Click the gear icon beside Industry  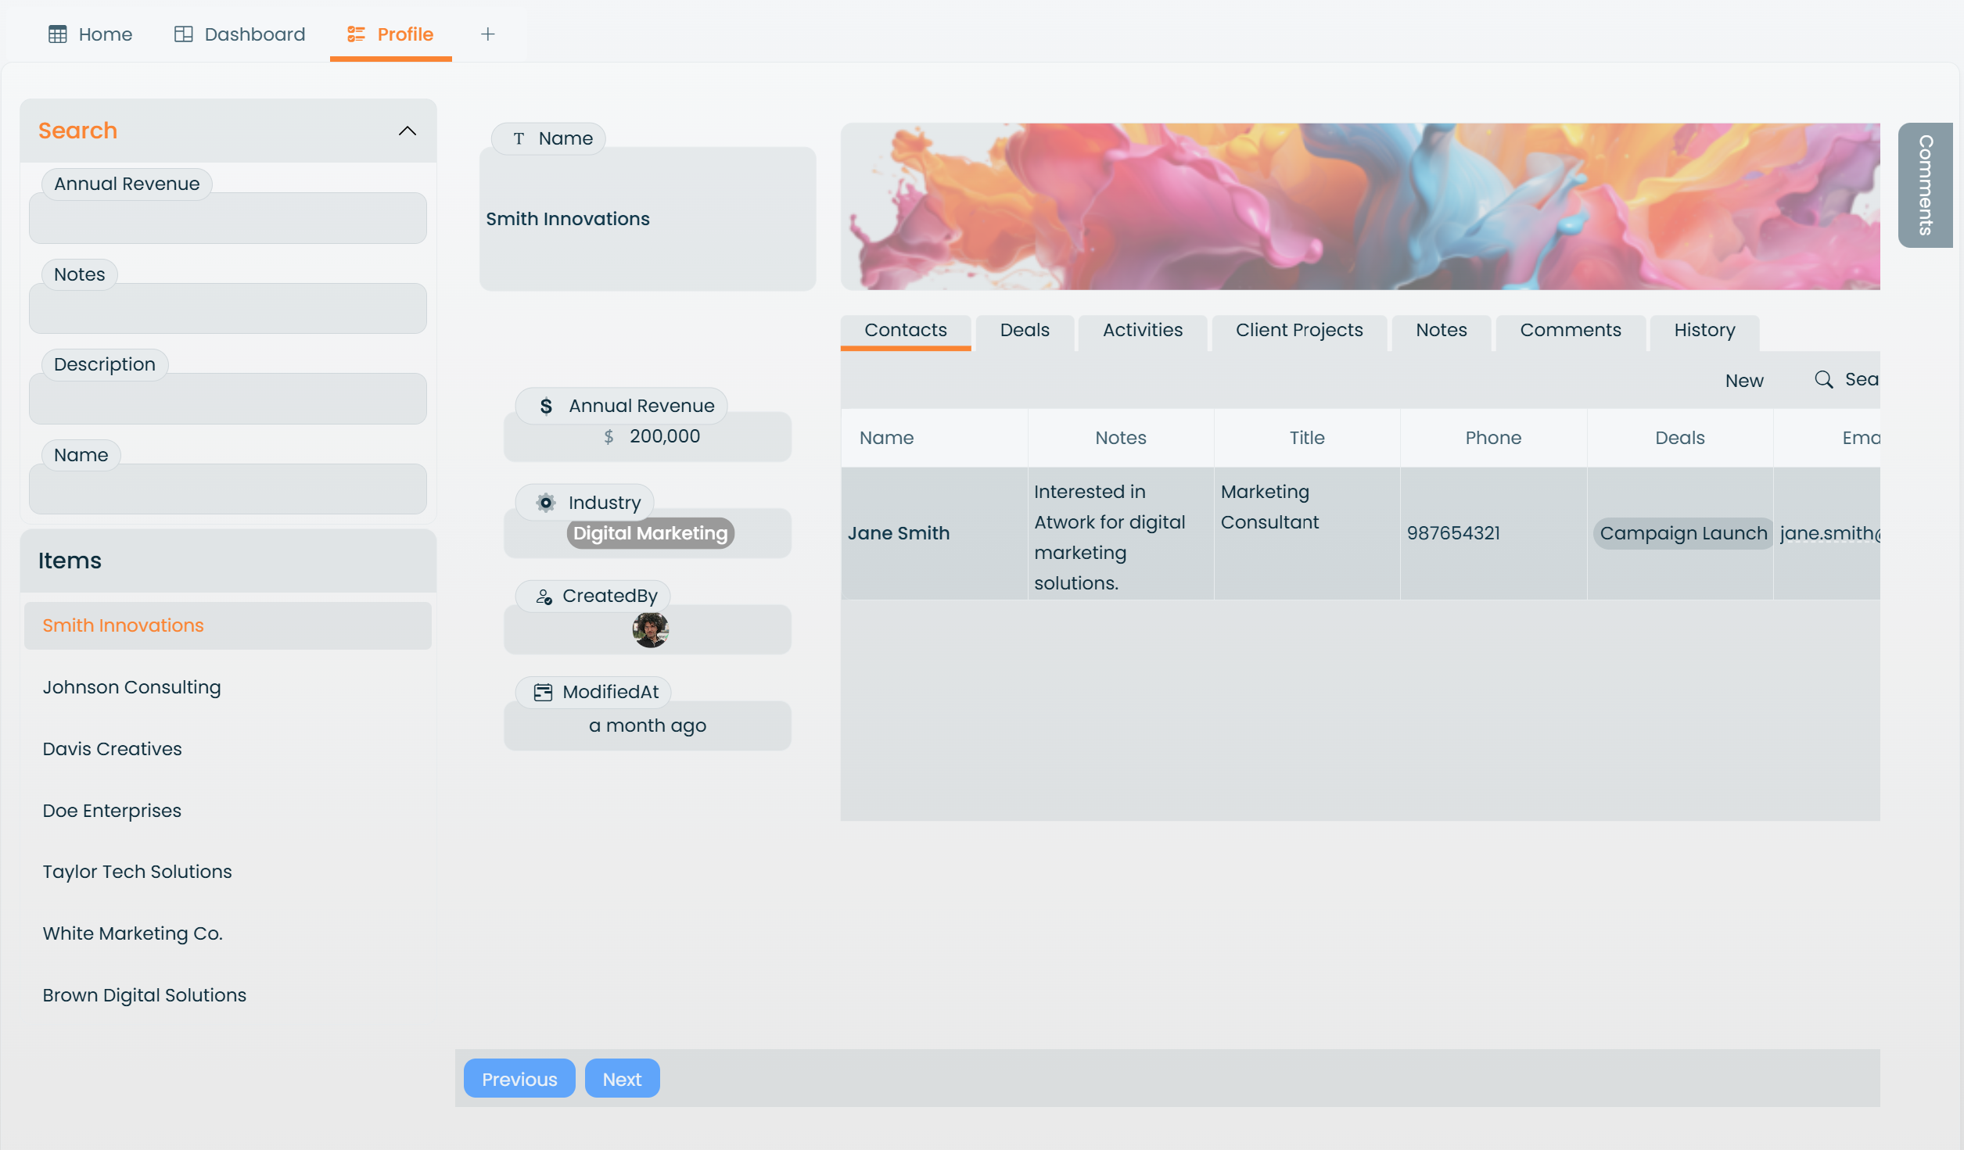(x=546, y=503)
